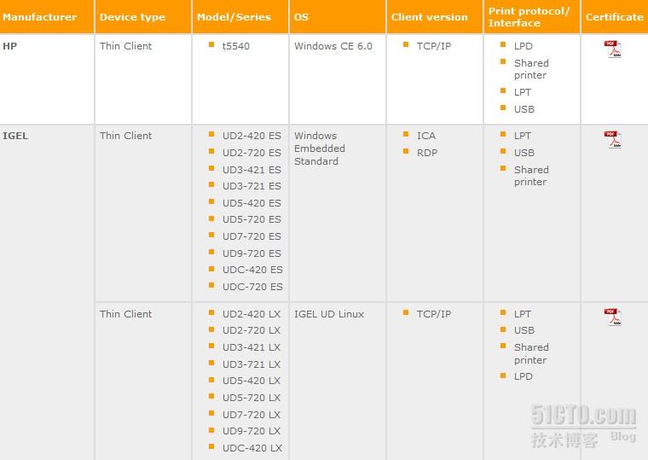Click the UD2-720 ES model entry

pyautogui.click(x=252, y=153)
